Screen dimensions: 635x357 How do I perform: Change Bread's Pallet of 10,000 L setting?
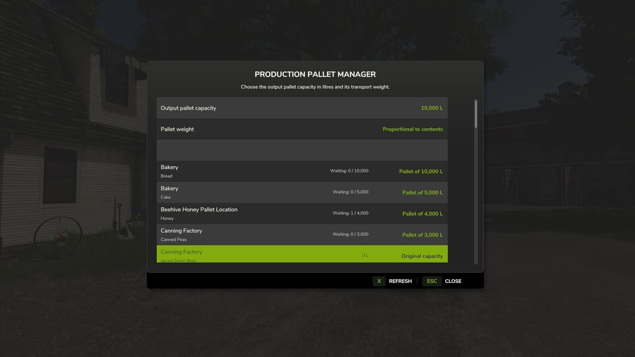pos(421,171)
